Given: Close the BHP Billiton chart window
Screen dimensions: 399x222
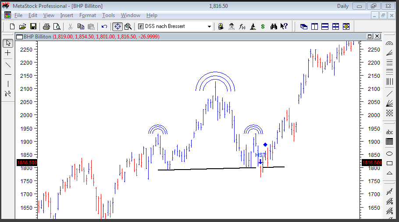Looking at the screenshot, I should tap(377, 36).
